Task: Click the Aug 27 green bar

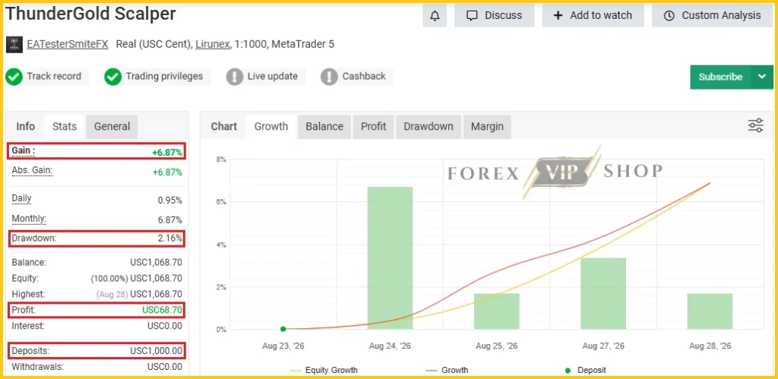Action: [603, 293]
